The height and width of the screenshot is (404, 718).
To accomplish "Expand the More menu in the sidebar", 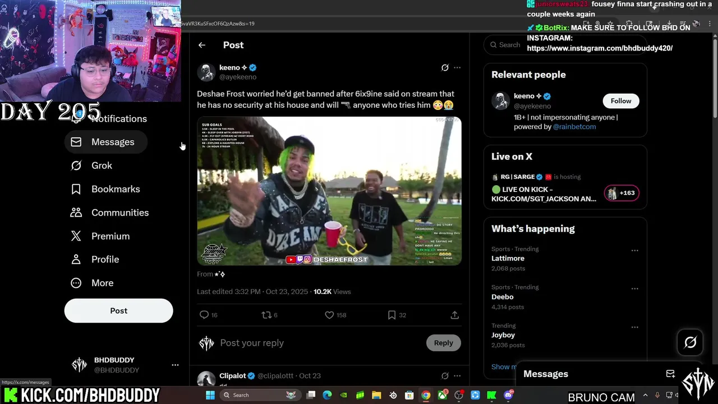I will tap(92, 283).
